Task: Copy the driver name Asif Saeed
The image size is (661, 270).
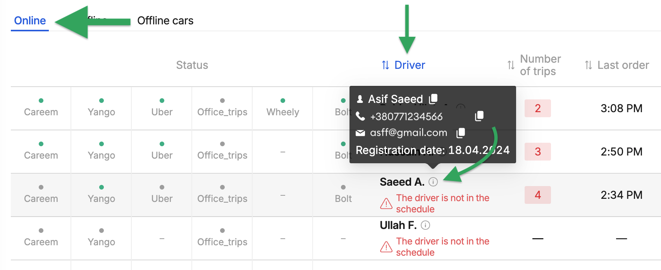Action: (433, 99)
